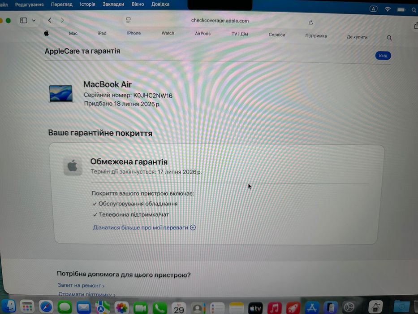Reload the page with the refresh icon
This screenshot has width=418, height=314.
click(x=310, y=23)
